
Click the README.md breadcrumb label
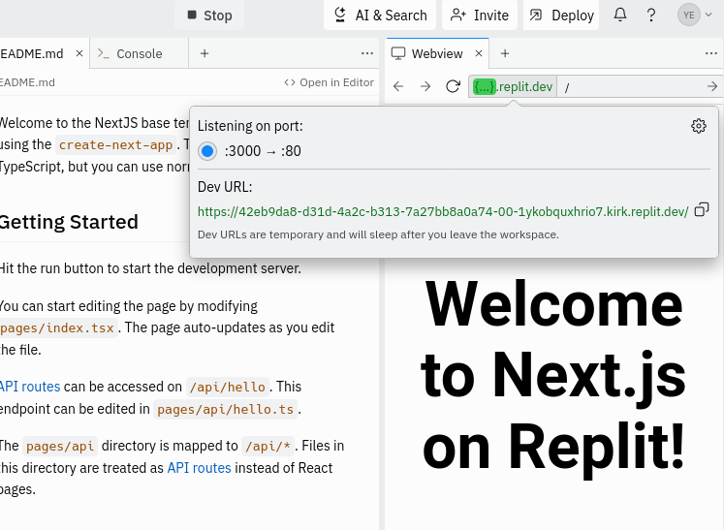point(27,82)
